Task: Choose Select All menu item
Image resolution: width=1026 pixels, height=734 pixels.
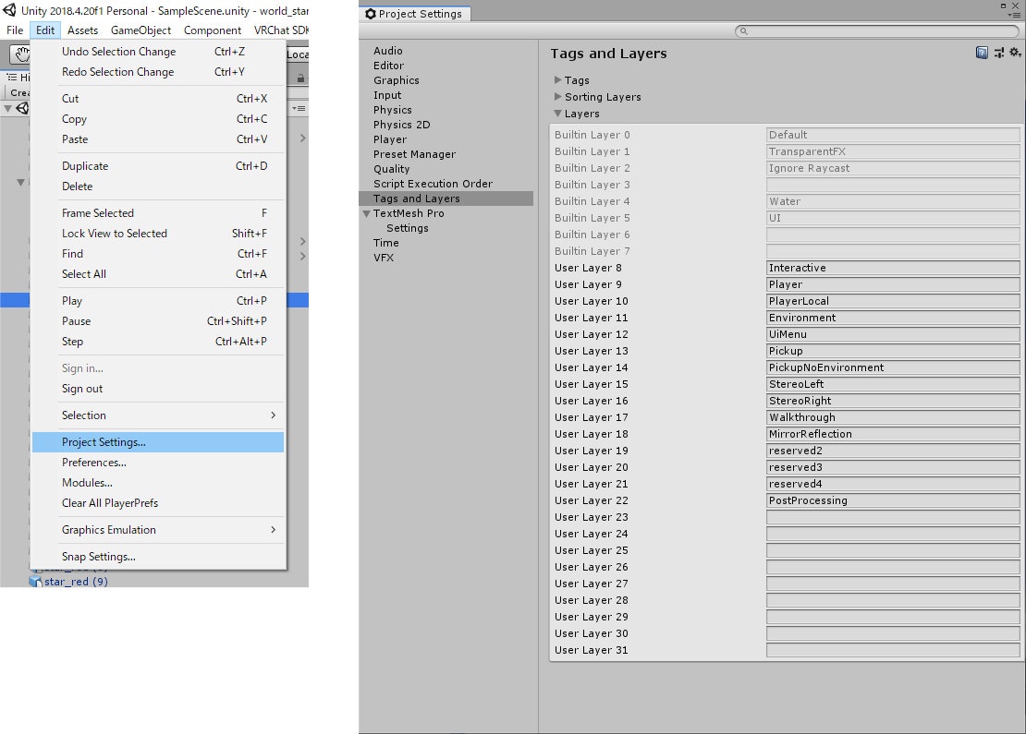Action: [x=158, y=273]
